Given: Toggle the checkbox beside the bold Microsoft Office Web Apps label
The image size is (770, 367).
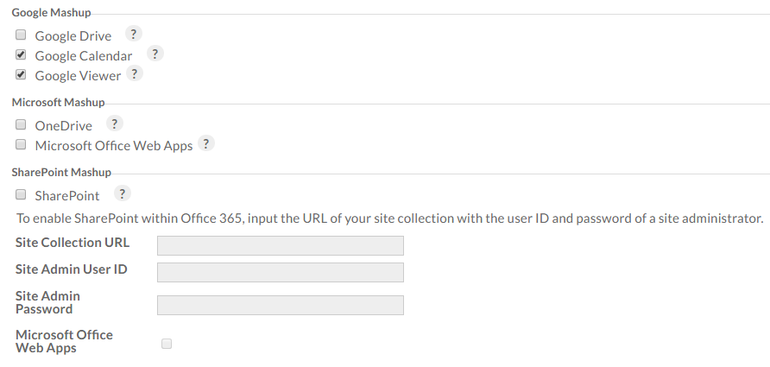Looking at the screenshot, I should [x=167, y=344].
